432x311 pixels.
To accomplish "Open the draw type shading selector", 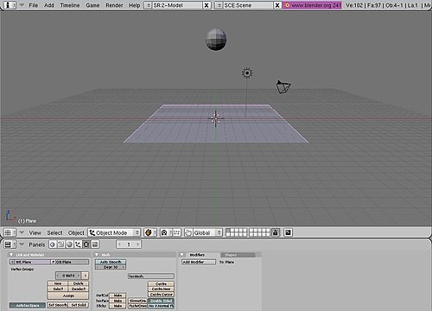I will coord(150,232).
